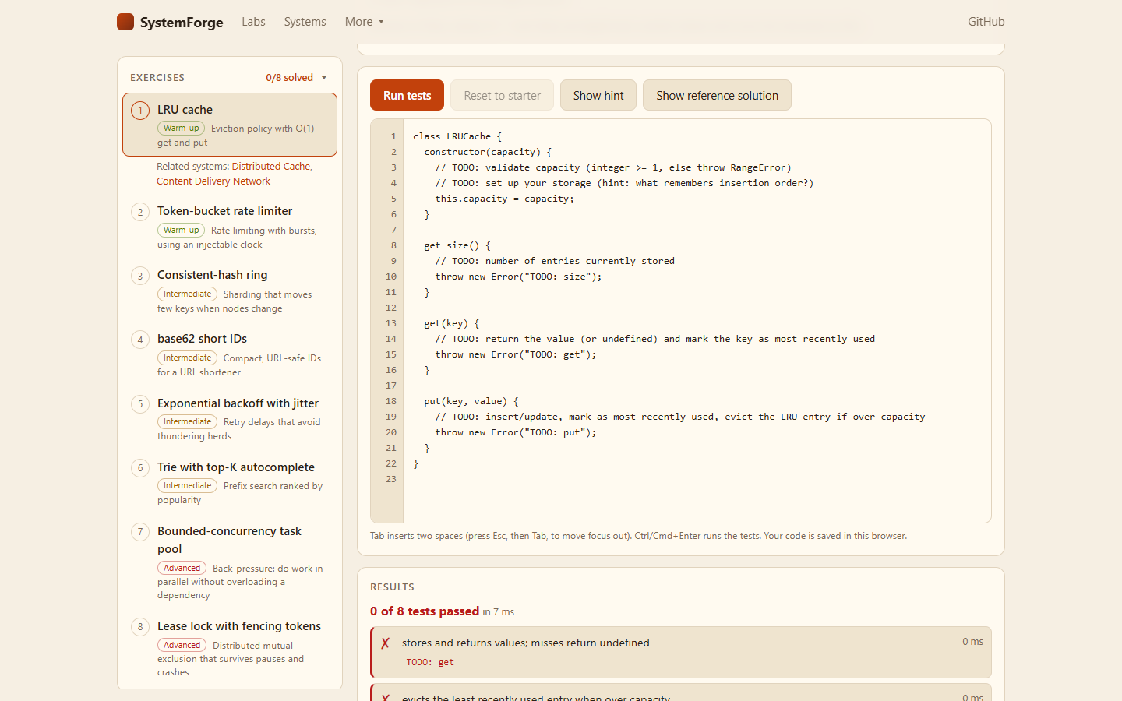The width and height of the screenshot is (1122, 701).
Task: Click the '0 of 8 tests passed' summary
Action: 425,611
